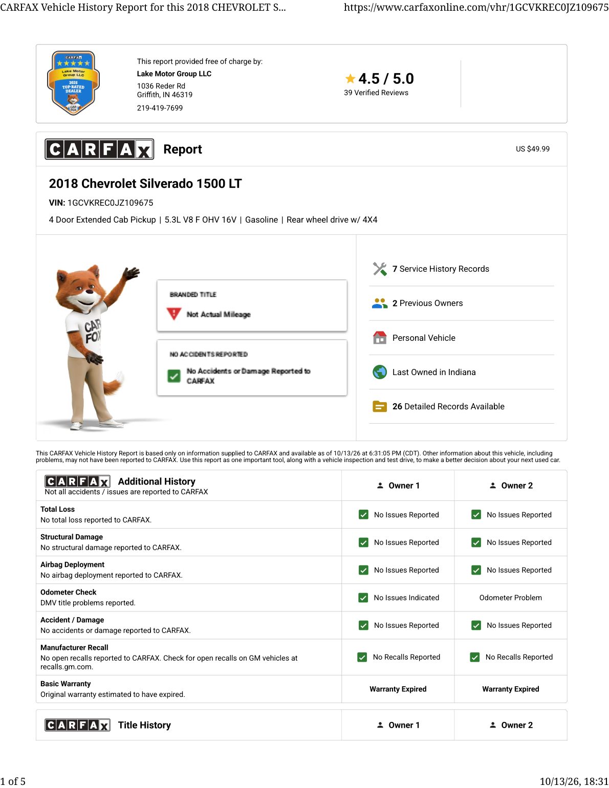The width and height of the screenshot is (609, 788).
Task: Click the CARFAX logo beside Title History
Action: point(77,725)
